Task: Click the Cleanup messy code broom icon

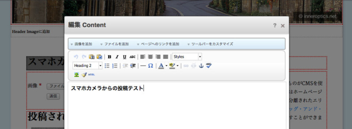Action: point(84,75)
